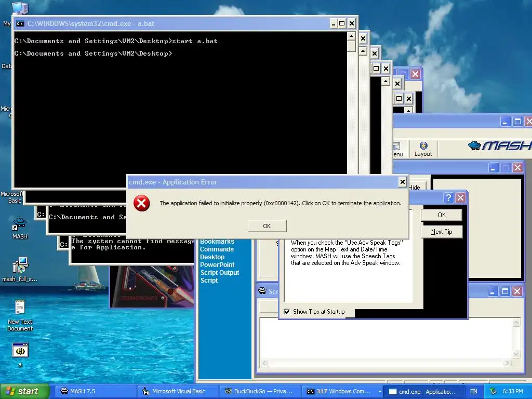Screen dimensions: 532x399
Task: Select Desktop in MASH sidebar
Action: (x=212, y=257)
